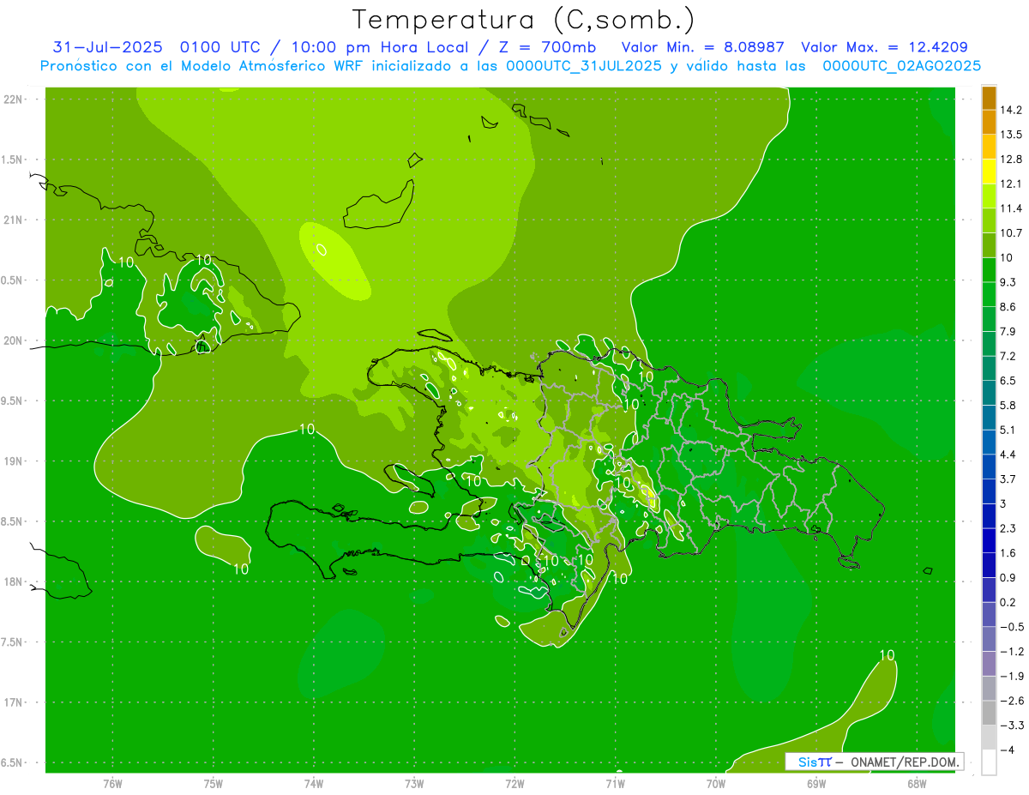Click the '72W' longitude axis label

514,784
